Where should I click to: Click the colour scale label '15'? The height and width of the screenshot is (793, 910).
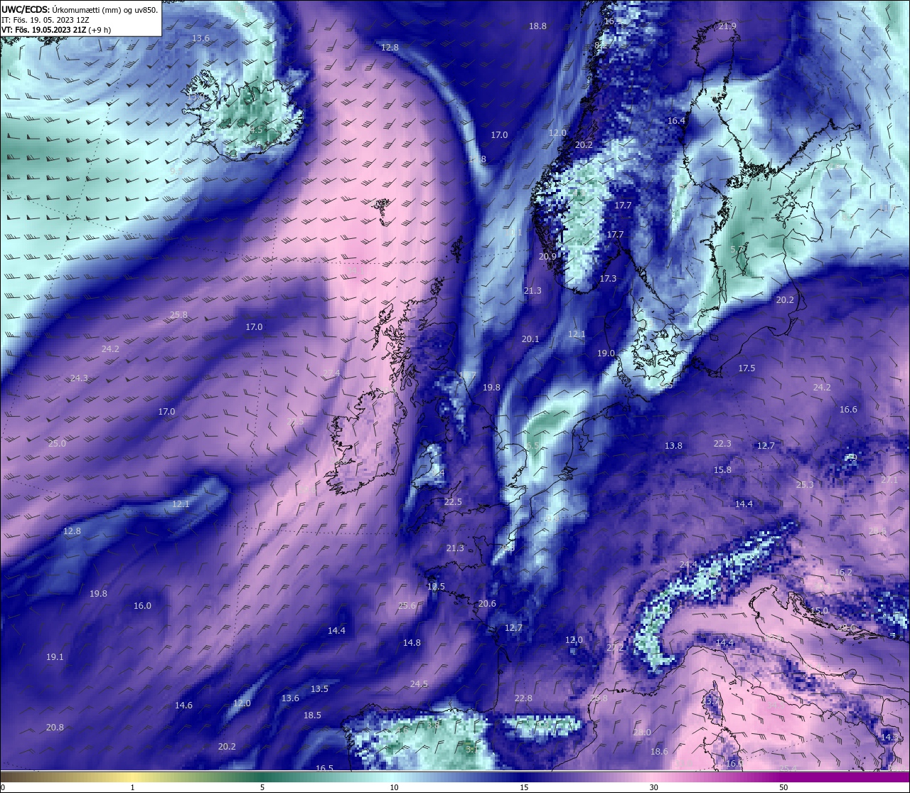click(524, 787)
